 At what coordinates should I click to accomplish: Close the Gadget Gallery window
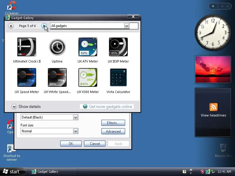coord(133,16)
